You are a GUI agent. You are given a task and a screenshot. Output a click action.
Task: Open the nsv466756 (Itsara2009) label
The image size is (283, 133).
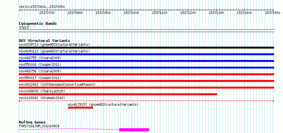(40, 71)
